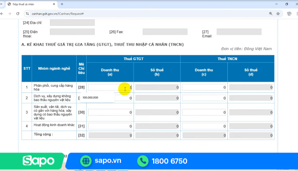This screenshot has width=298, height=171.
Task: Click the Email [27] field
Action: [239, 32]
